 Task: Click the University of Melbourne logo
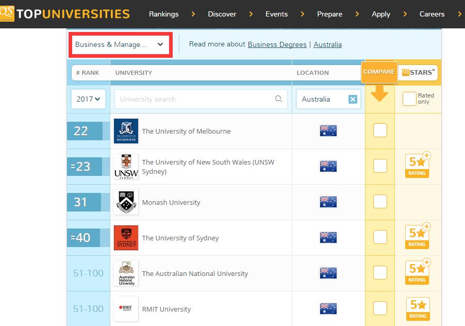(x=126, y=131)
